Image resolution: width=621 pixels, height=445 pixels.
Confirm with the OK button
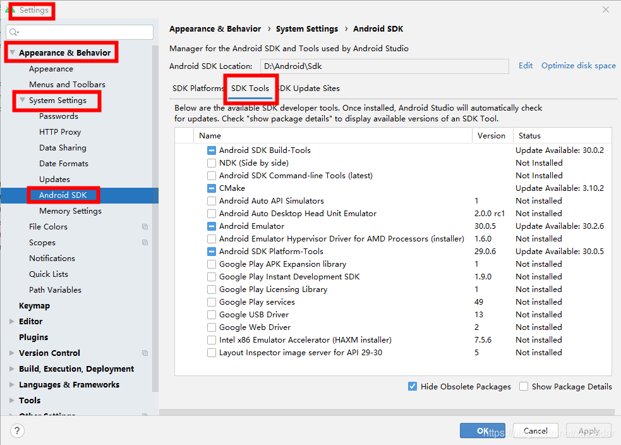tap(483, 430)
